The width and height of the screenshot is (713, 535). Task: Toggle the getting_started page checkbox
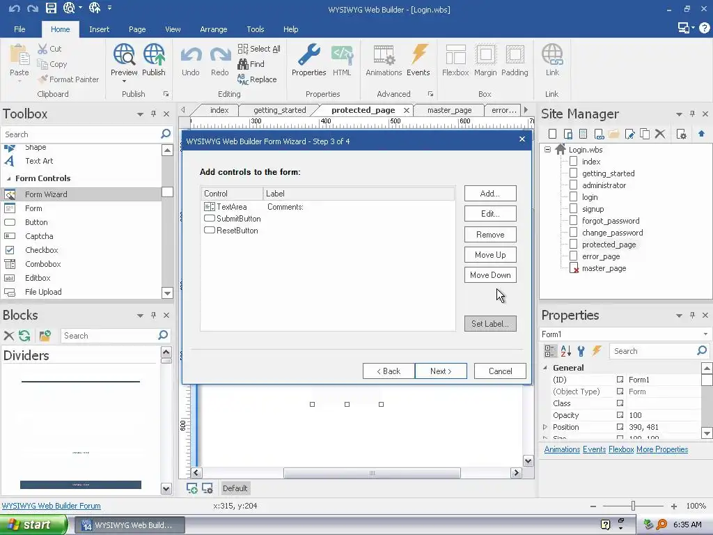[574, 173]
